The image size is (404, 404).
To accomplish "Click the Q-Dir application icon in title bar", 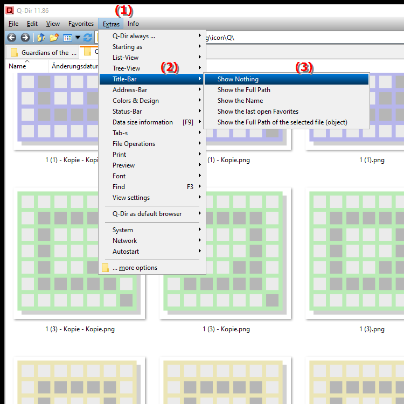I will click(x=10, y=10).
